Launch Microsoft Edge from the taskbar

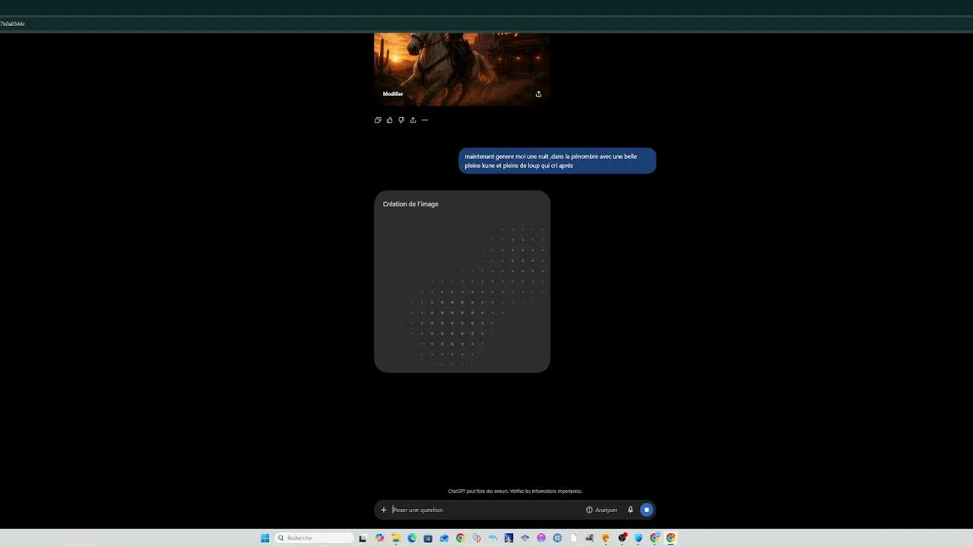point(412,538)
